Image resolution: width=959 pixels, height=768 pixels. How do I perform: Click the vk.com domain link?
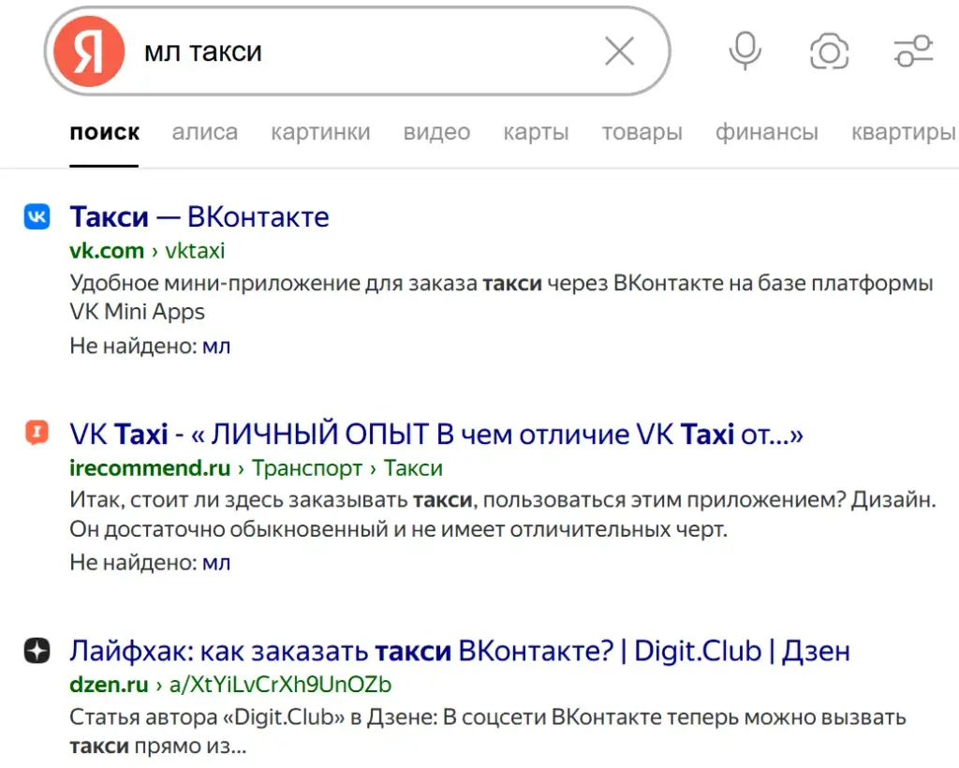pyautogui.click(x=107, y=251)
